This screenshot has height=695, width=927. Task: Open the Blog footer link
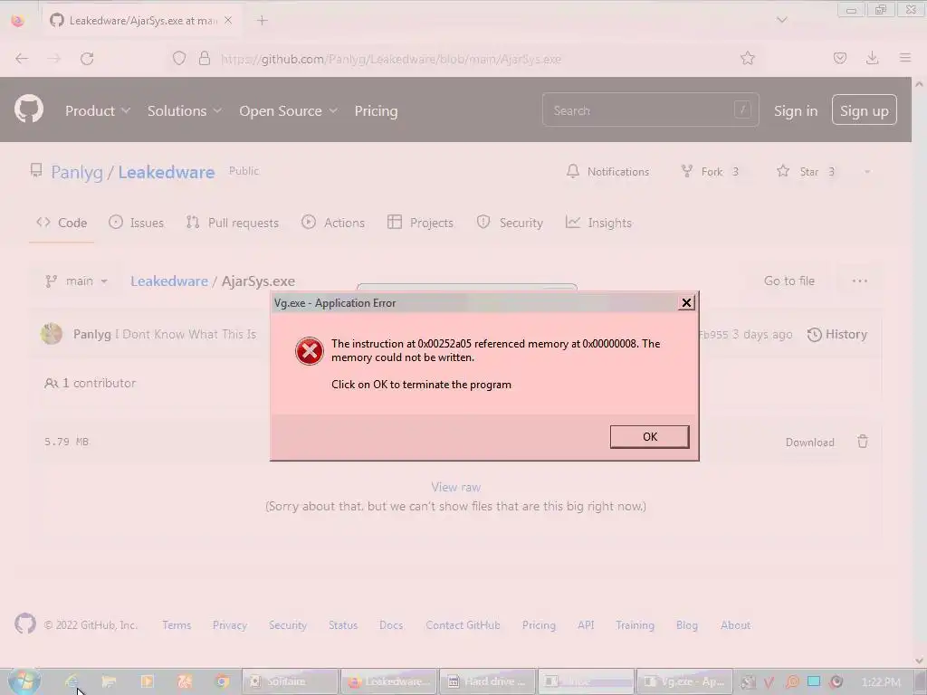pyautogui.click(x=687, y=625)
